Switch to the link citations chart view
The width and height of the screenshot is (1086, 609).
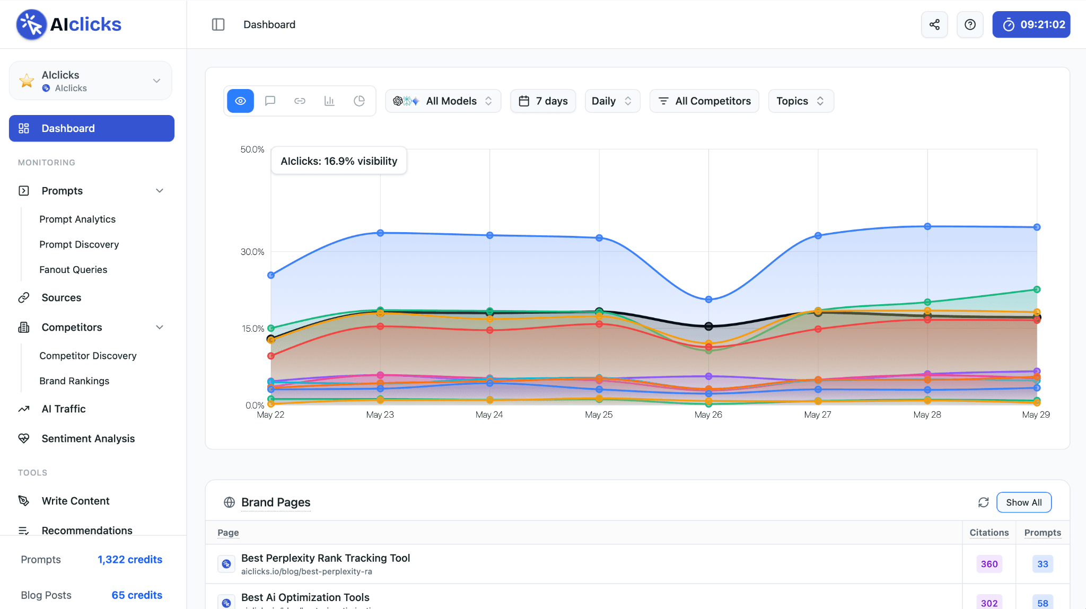tap(300, 101)
